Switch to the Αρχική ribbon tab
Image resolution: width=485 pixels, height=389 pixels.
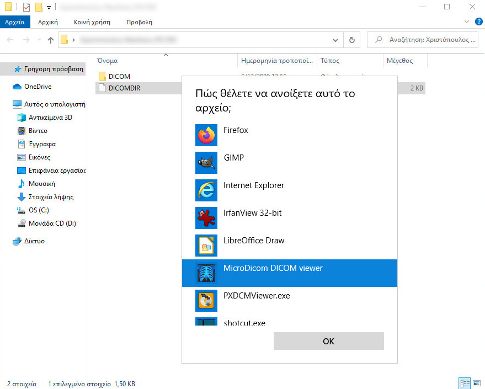(x=48, y=22)
